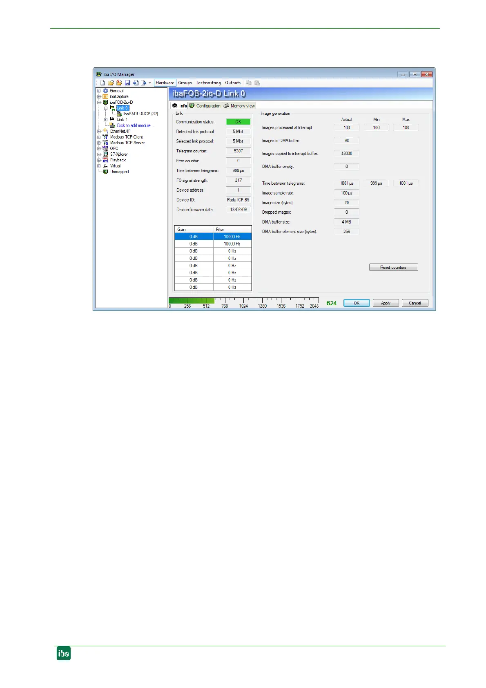This screenshot has width=486, height=688.
Task: Open the Export dropdown arrow in toolbar
Action: pyautogui.click(x=149, y=83)
